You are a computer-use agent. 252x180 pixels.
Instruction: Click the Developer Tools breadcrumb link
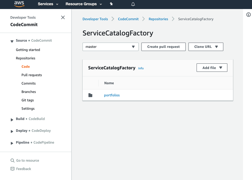click(x=95, y=19)
